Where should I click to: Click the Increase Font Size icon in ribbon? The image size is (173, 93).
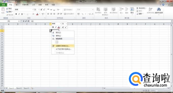pos(41,10)
